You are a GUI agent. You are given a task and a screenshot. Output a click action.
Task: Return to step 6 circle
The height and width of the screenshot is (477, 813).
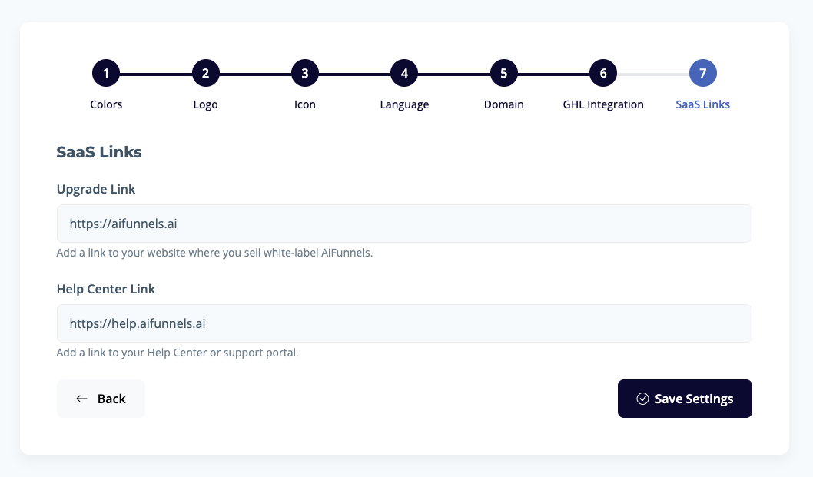pyautogui.click(x=603, y=74)
